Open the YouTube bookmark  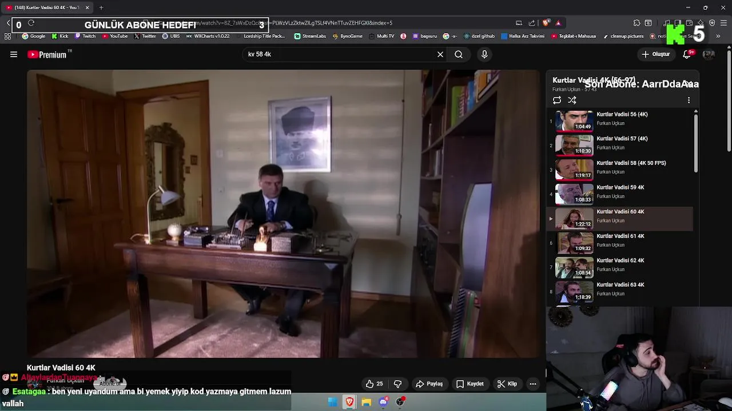(x=115, y=36)
